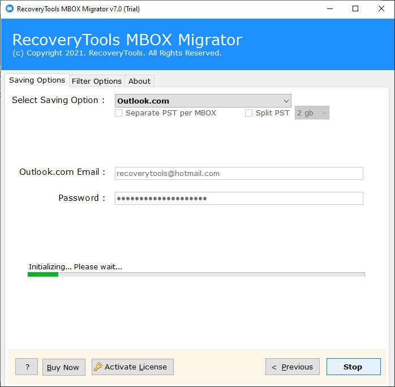The height and width of the screenshot is (387, 395).
Task: Maximize the MBOX Migrator window
Action: pyautogui.click(x=355, y=9)
